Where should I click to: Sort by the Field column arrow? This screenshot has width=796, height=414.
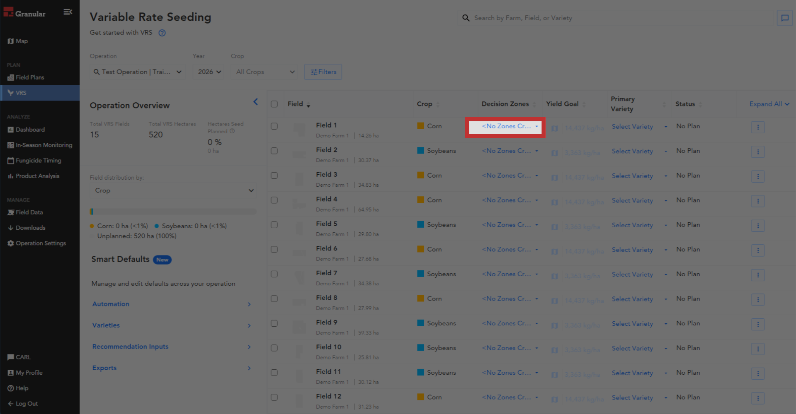point(308,105)
